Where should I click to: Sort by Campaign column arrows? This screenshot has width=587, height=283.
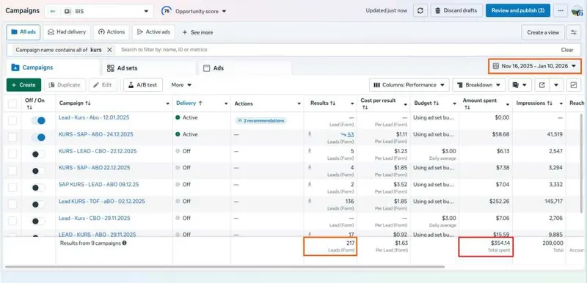pyautogui.click(x=88, y=103)
